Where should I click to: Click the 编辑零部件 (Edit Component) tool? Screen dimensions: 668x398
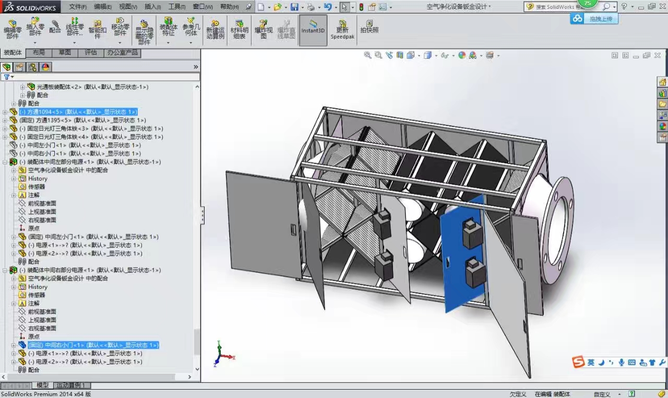coord(13,29)
